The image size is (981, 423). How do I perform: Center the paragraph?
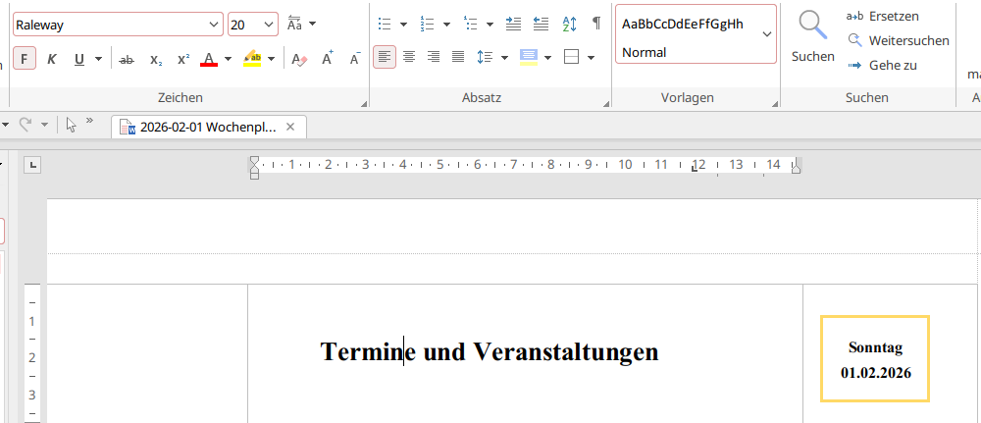[x=409, y=58]
